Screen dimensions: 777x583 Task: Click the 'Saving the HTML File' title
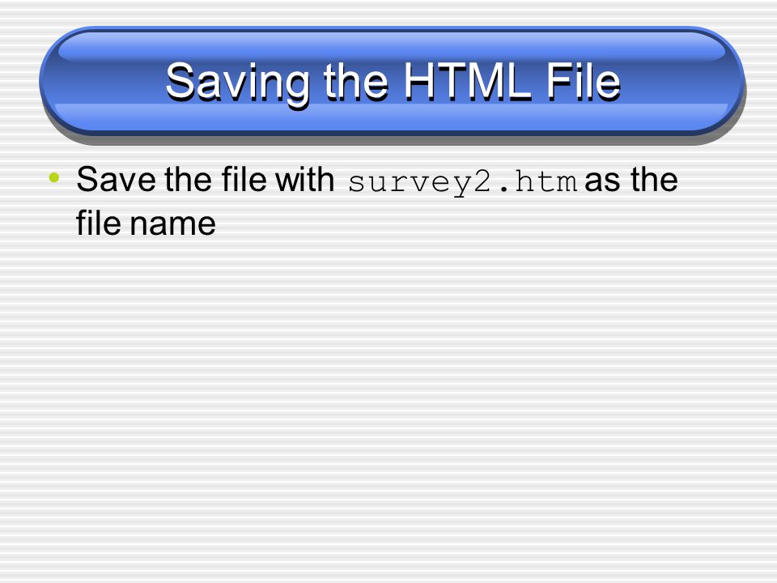pos(393,83)
